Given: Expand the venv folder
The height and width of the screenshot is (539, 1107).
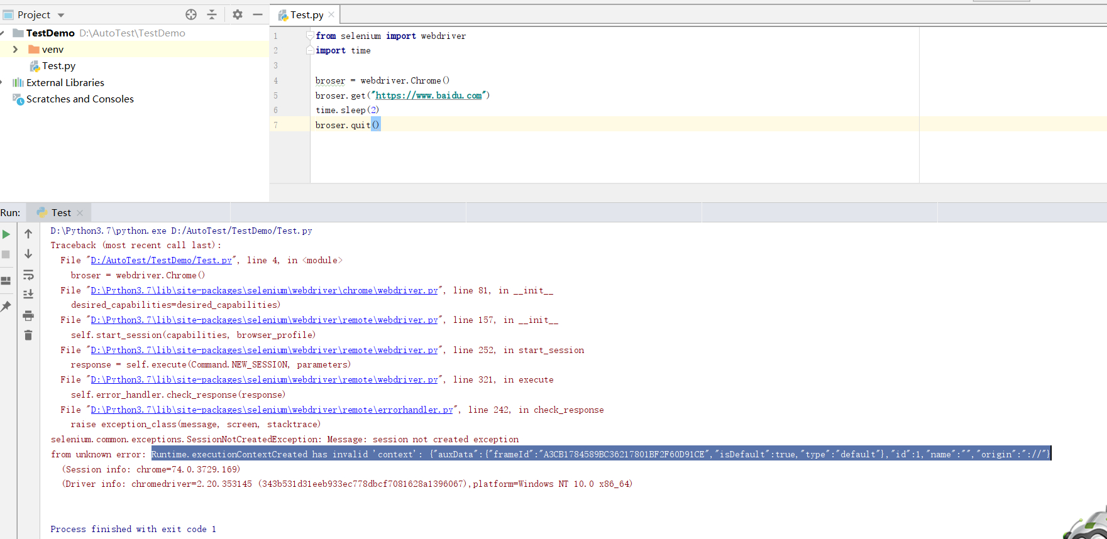Looking at the screenshot, I should (x=16, y=49).
